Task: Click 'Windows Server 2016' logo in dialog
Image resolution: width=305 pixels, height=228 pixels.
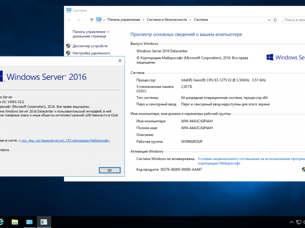Action: click(x=43, y=77)
